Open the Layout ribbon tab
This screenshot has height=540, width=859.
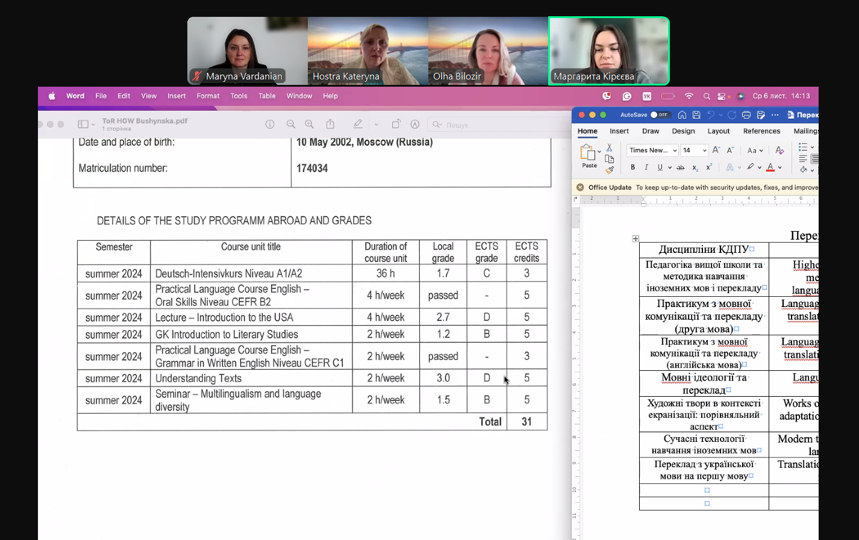[x=719, y=131]
